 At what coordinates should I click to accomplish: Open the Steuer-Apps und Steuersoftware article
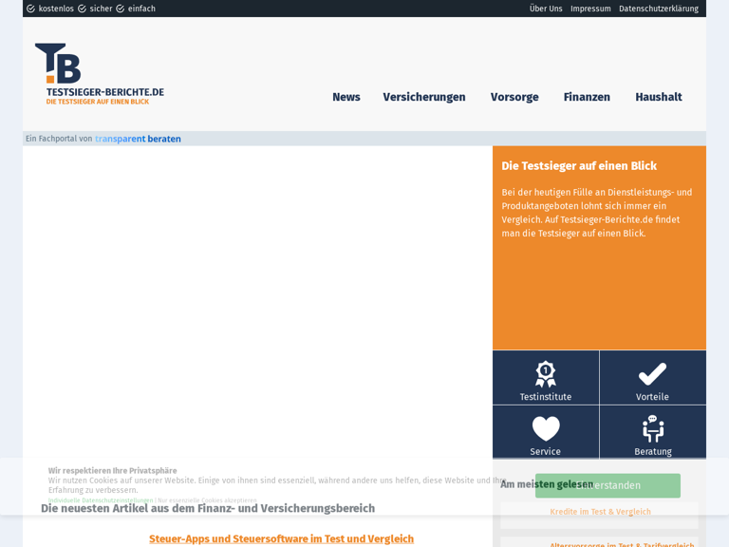point(281,538)
